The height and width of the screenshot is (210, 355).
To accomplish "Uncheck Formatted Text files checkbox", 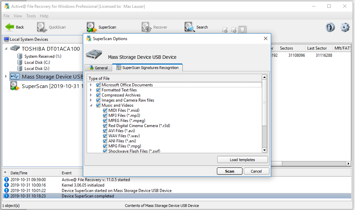I will (x=98, y=90).
